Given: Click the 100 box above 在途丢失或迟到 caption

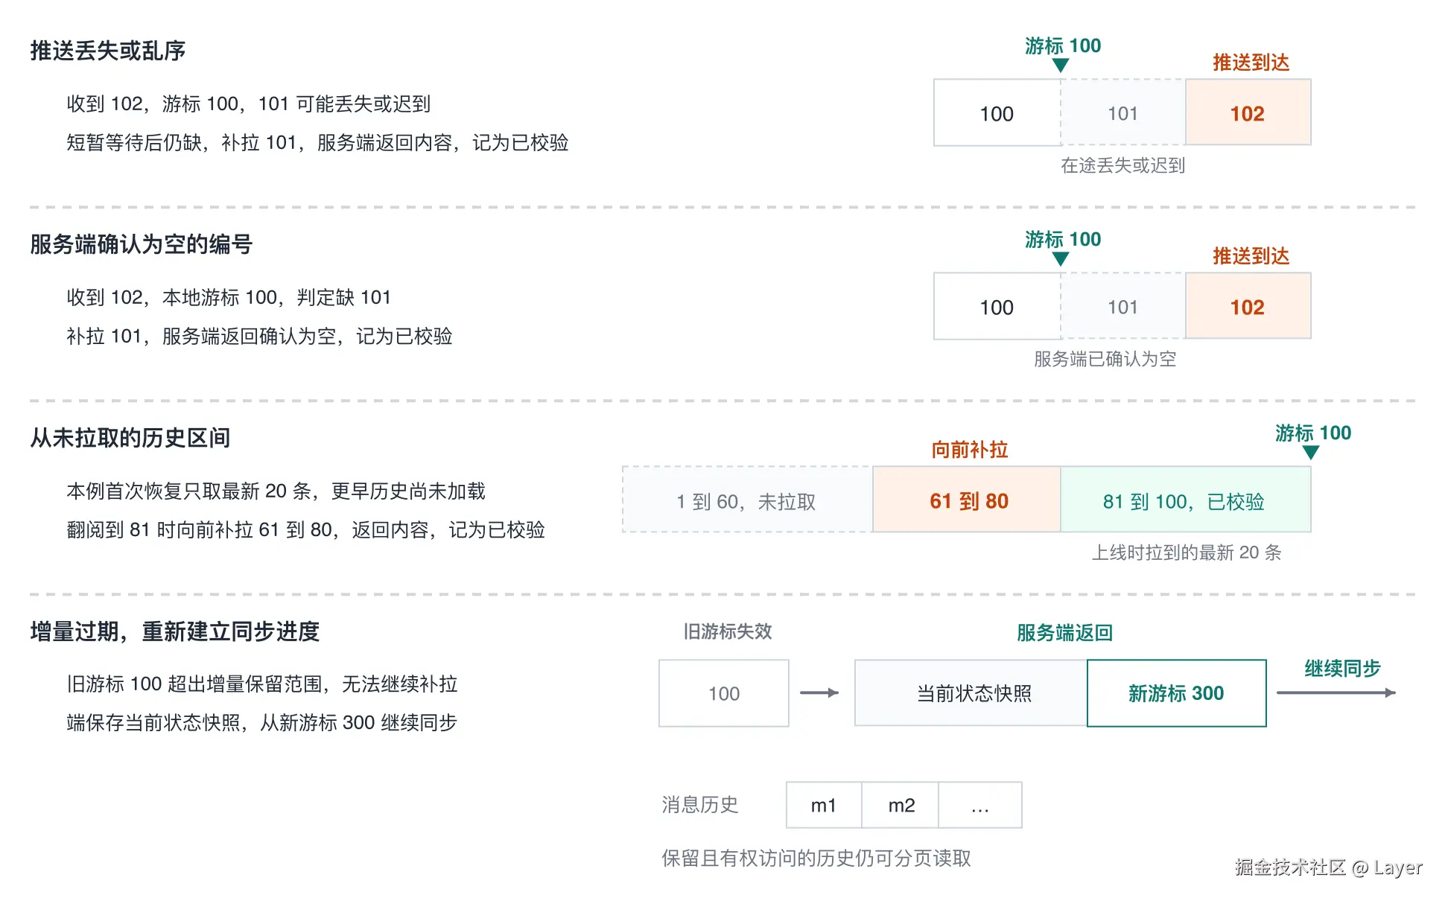Looking at the screenshot, I should [997, 112].
